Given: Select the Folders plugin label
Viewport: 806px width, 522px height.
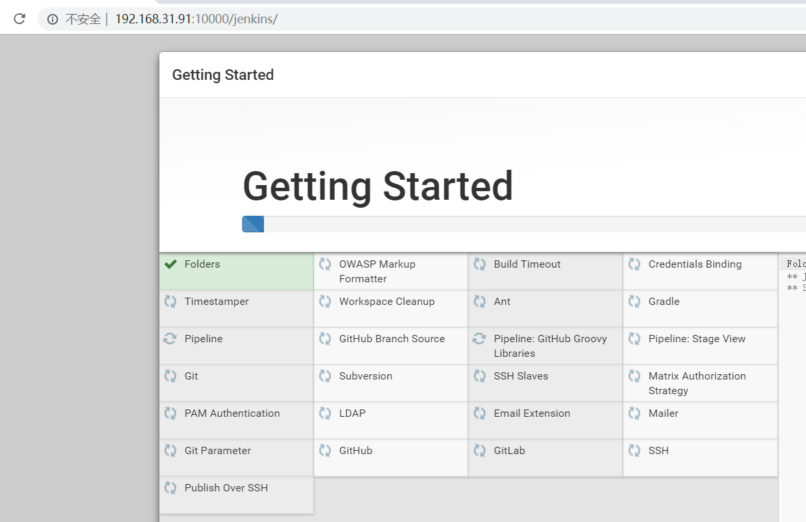Looking at the screenshot, I should (202, 264).
